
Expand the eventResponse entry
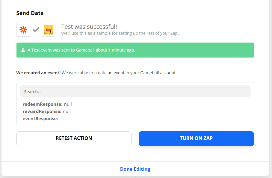[40, 119]
